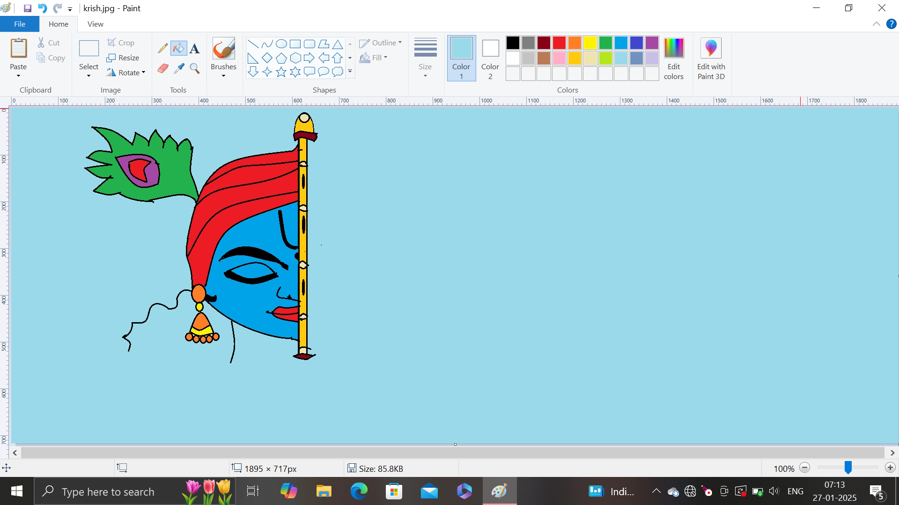The image size is (899, 505).
Task: Switch to the View tab
Action: pos(95,24)
